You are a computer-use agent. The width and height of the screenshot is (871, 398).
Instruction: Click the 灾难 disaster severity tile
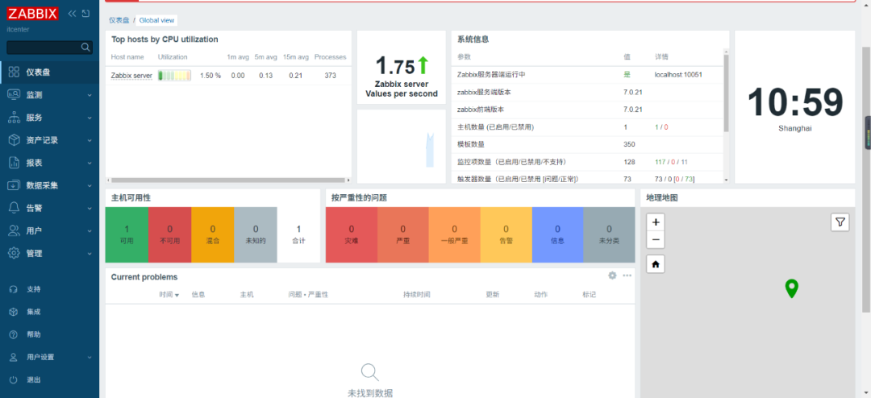(x=351, y=234)
